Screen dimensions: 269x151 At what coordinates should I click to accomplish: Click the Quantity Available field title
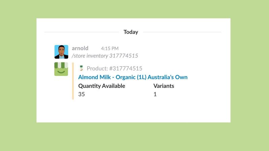pyautogui.click(x=102, y=86)
